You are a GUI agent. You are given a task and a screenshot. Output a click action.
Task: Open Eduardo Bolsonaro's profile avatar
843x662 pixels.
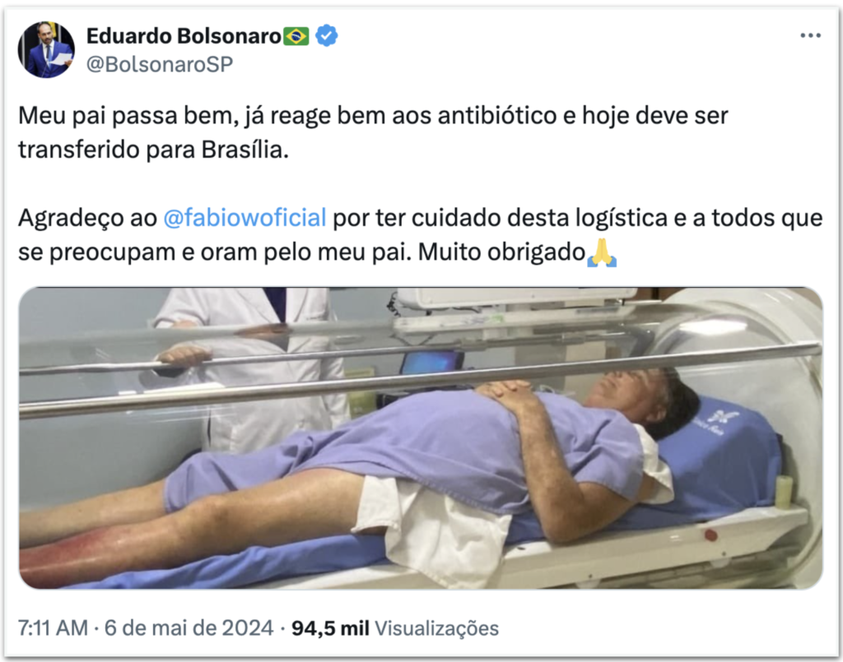click(46, 50)
